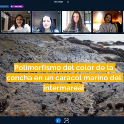Image resolution: width=124 pixels, height=124 pixels.
Task: Make the white-shirt speaker's webcam fullscreen
Action: pyautogui.click(x=29, y=12)
